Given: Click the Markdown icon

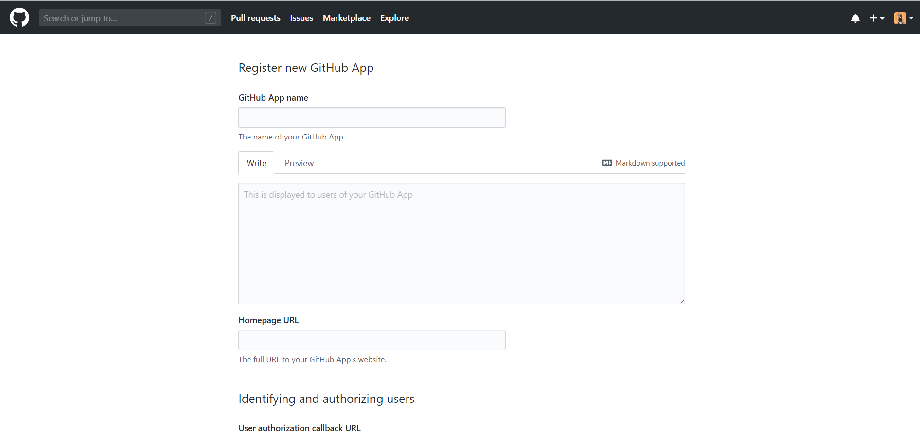Looking at the screenshot, I should coord(607,163).
